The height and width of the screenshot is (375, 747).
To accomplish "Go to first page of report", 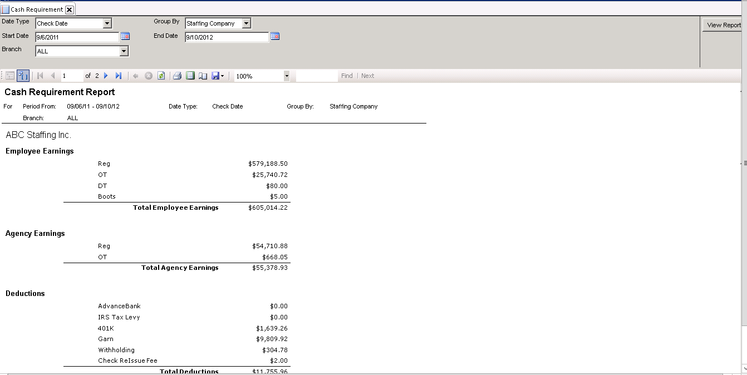I will click(40, 76).
